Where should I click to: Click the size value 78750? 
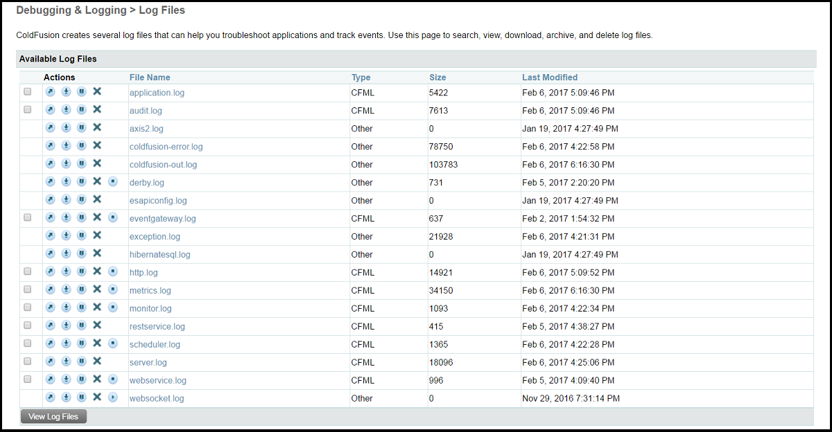tap(441, 147)
